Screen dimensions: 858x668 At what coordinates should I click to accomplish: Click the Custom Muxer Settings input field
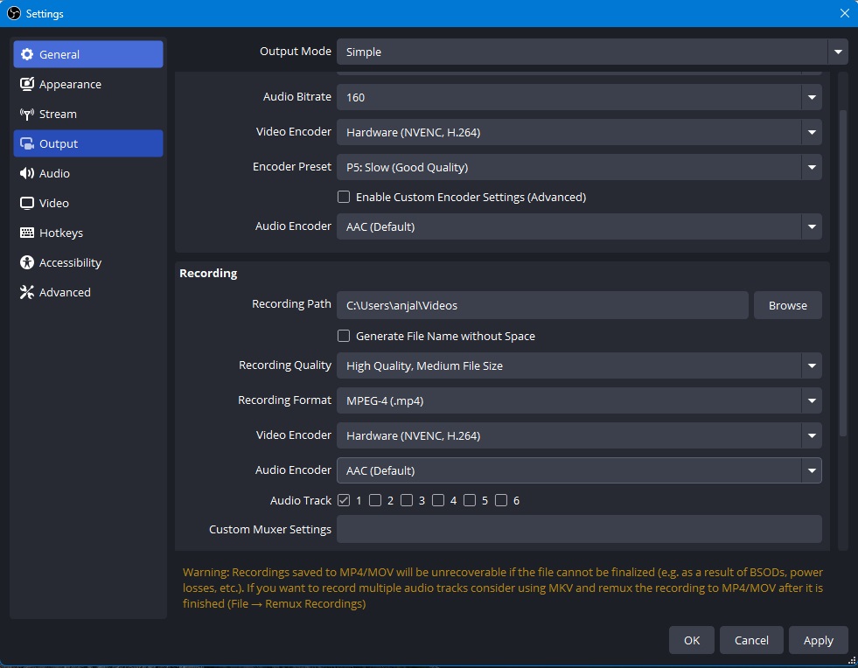click(579, 529)
